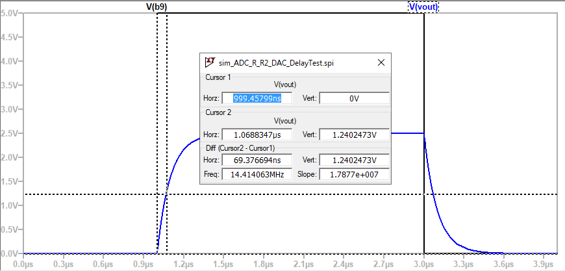Select the Cursor 2 Horz value field
Image resolution: width=565 pixels, height=271 pixels.
click(257, 135)
